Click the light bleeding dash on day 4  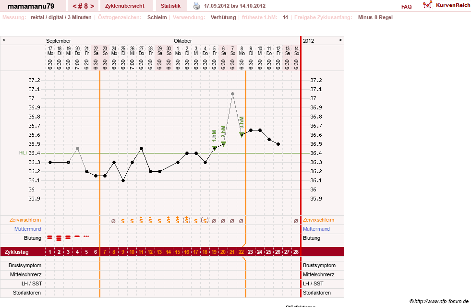[x=77, y=236]
